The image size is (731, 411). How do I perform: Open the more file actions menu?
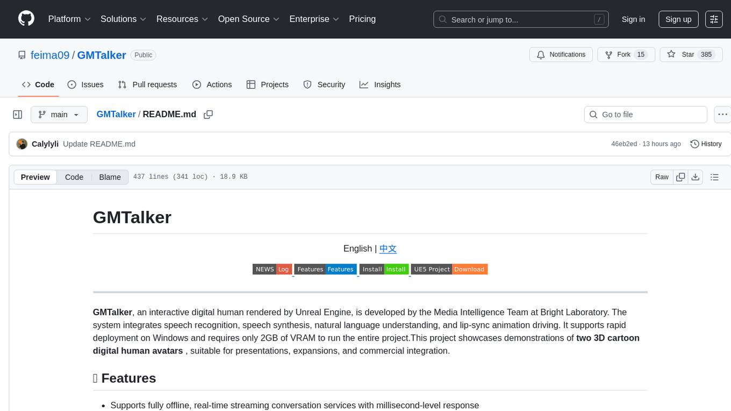(x=722, y=115)
